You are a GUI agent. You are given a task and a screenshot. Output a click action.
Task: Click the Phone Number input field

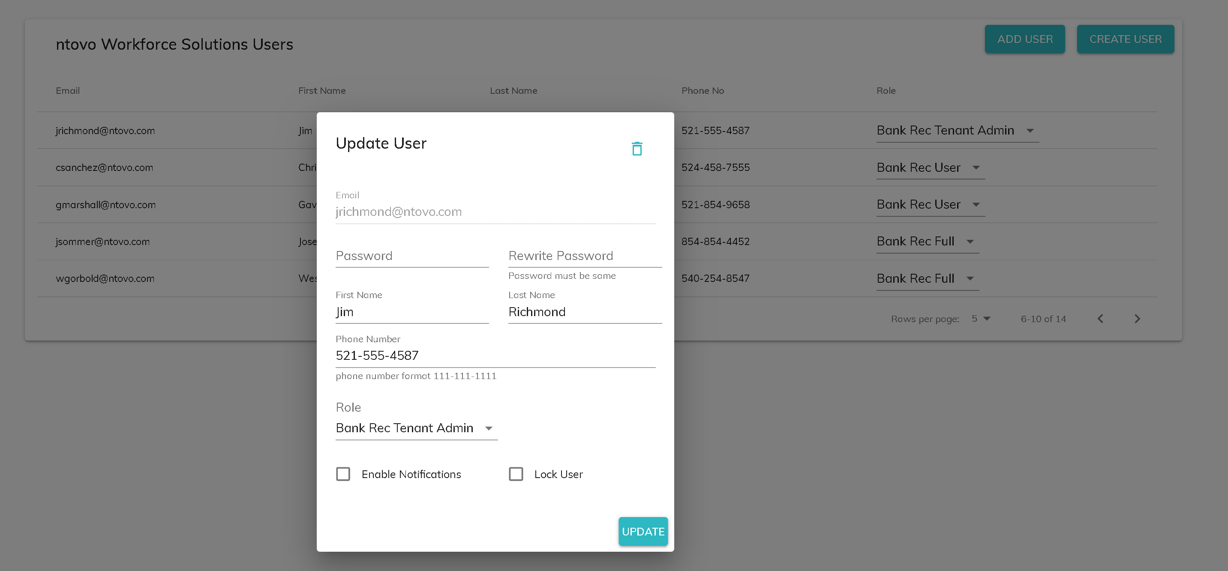(x=495, y=356)
